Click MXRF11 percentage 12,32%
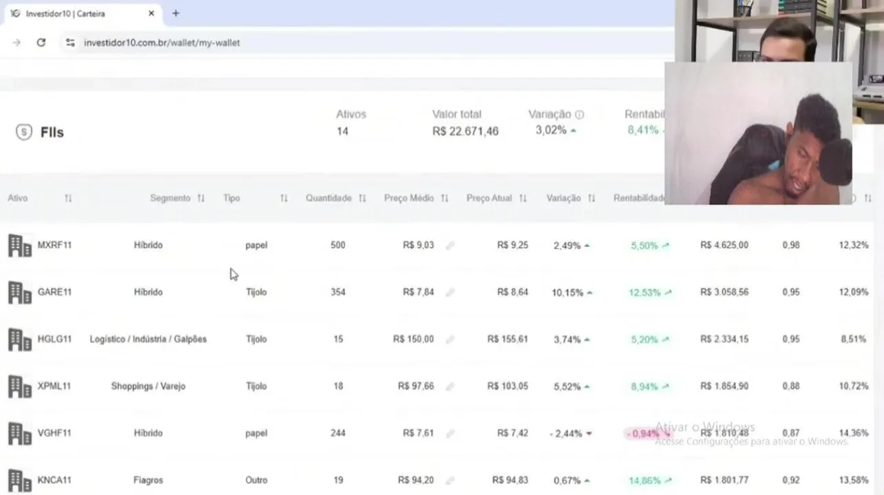This screenshot has height=495, width=884. (854, 245)
